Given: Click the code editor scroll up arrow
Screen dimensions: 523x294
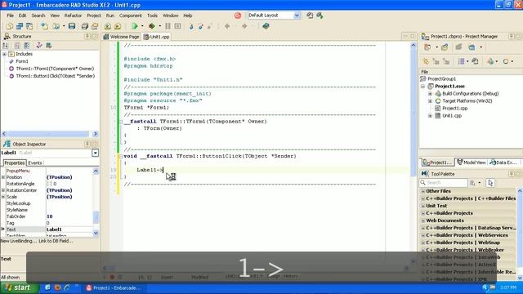Looking at the screenshot, I should click(413, 46).
